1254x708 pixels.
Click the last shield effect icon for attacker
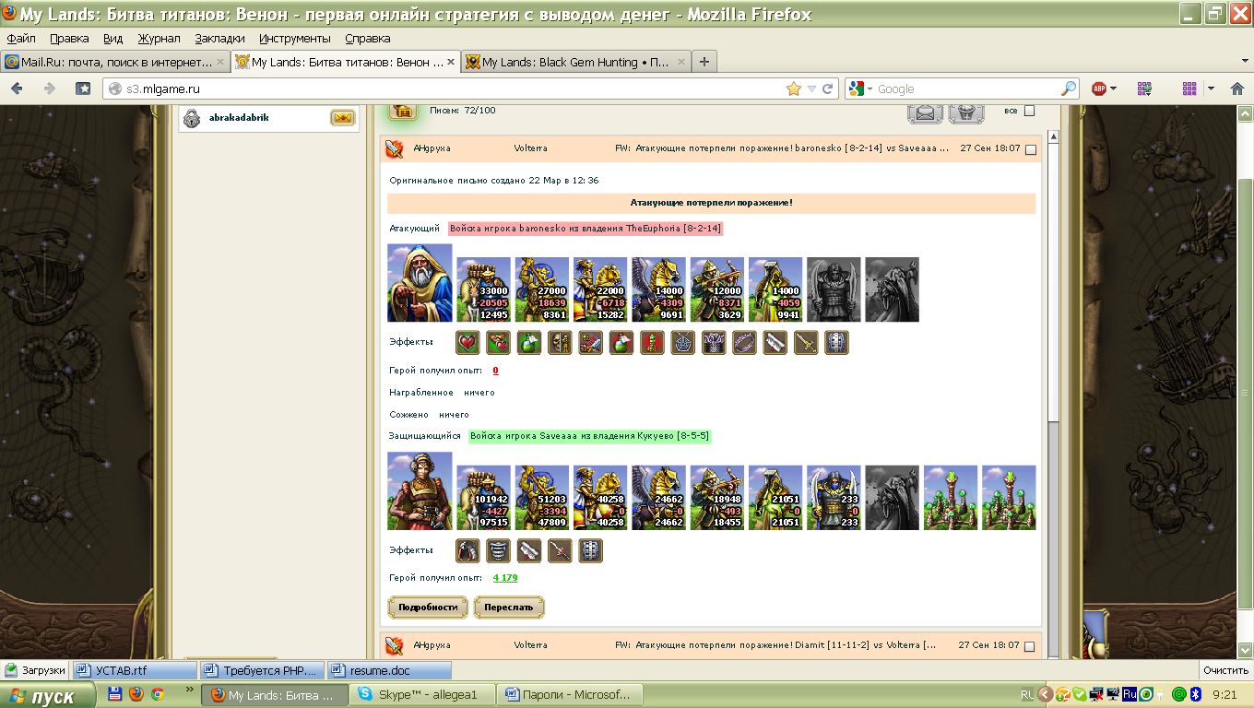tap(836, 343)
